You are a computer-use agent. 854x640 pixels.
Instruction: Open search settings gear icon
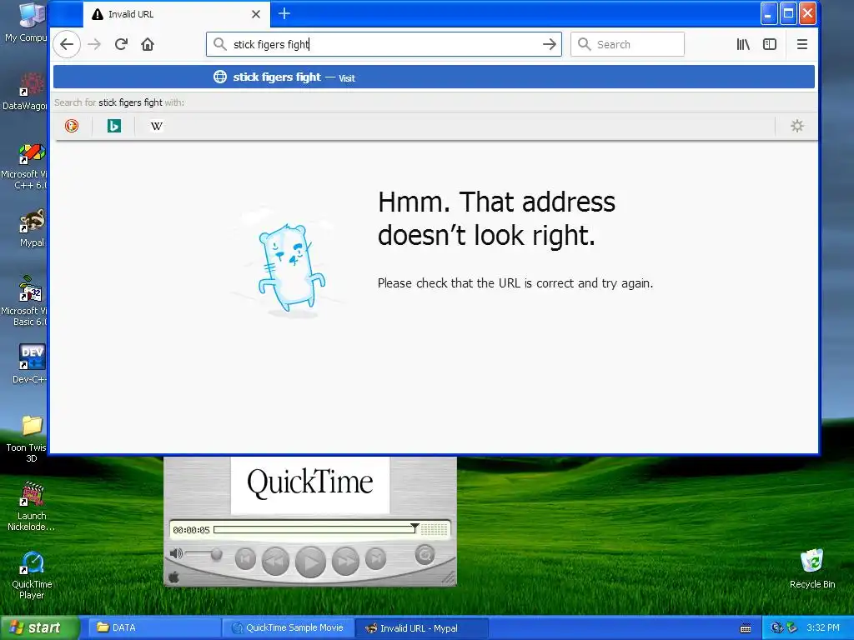coord(796,126)
